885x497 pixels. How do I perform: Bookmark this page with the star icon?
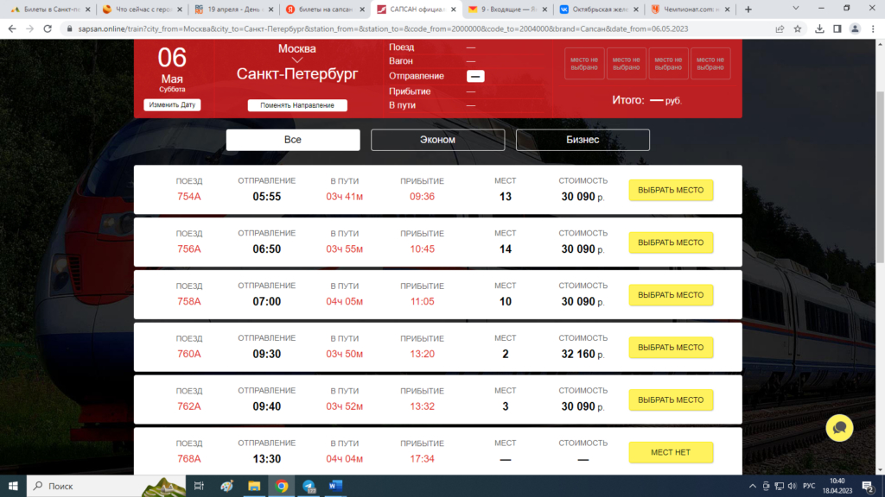(798, 28)
